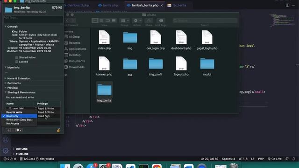The width and height of the screenshot is (299, 168).
Task: Select the gagal_login.php file
Action: click(x=207, y=37)
